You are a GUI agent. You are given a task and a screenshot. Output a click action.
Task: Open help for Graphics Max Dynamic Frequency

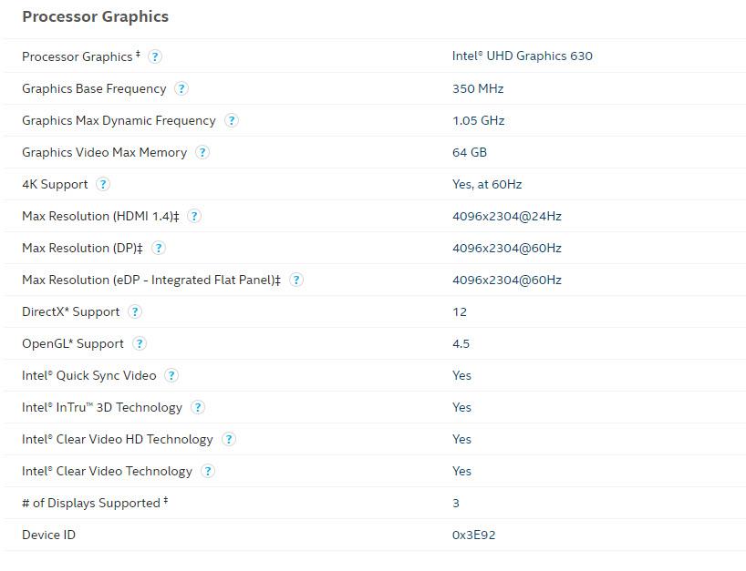pos(231,120)
